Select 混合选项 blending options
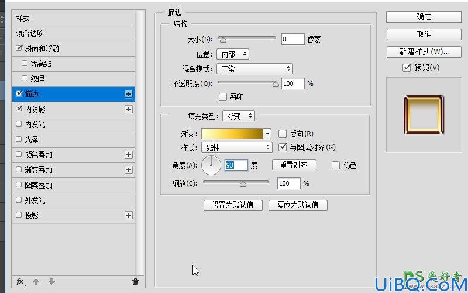The width and height of the screenshot is (468, 293). coord(74,33)
